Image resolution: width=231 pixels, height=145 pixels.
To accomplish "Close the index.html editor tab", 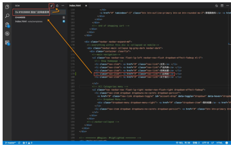I will tap(86, 6).
